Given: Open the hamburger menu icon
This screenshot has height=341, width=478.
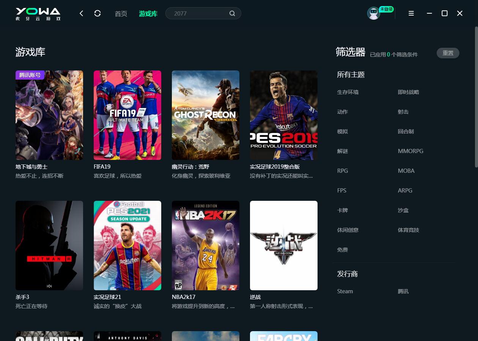Looking at the screenshot, I should click(x=411, y=13).
